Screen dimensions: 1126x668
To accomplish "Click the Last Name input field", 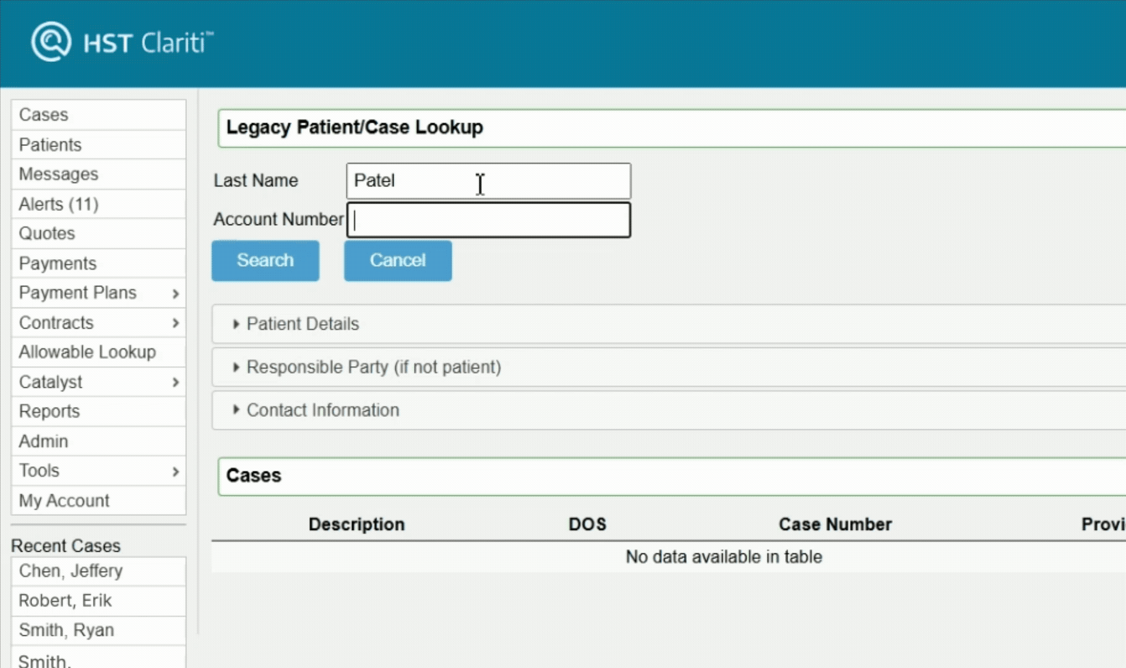I will pyautogui.click(x=488, y=181).
